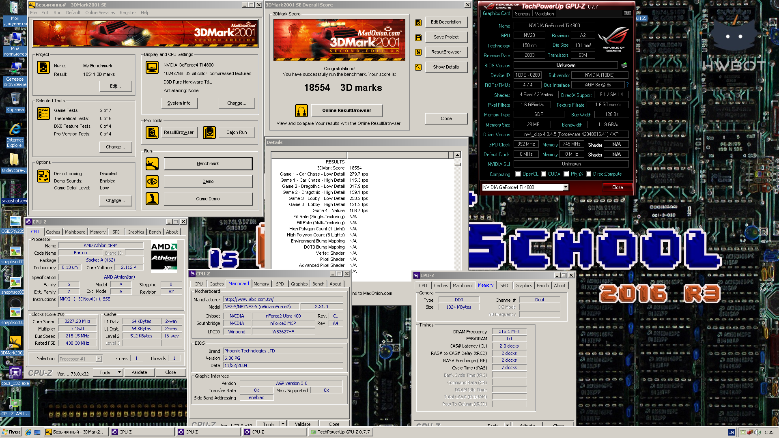
Task: Click the Internet Explorer quick launch icon in taskbar
Action: pos(28,432)
